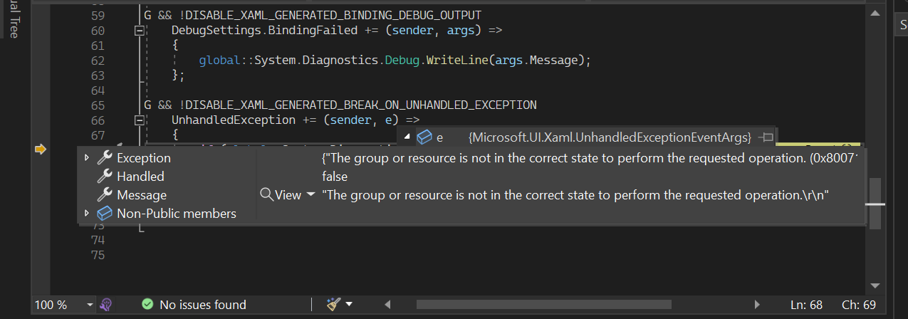Screen dimensions: 908x319
Task: Click the horizontal scrollbar left arrow
Action: tap(387, 305)
